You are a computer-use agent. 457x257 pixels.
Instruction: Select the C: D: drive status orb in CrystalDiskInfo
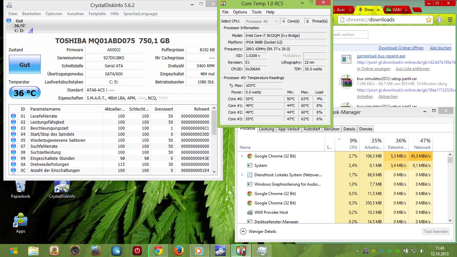[9, 21]
